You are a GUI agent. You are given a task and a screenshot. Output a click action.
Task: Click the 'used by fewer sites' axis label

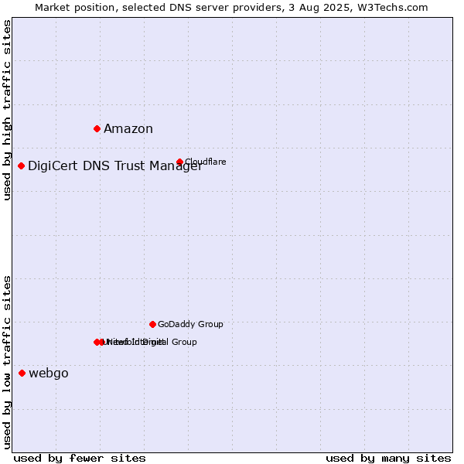click(x=80, y=459)
